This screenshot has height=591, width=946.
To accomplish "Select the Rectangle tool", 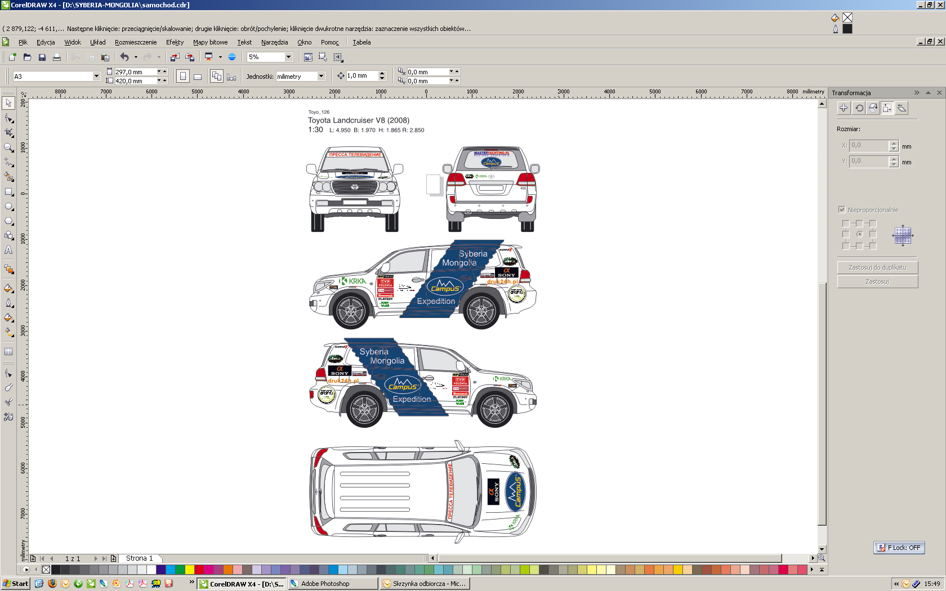I will pos(8,192).
